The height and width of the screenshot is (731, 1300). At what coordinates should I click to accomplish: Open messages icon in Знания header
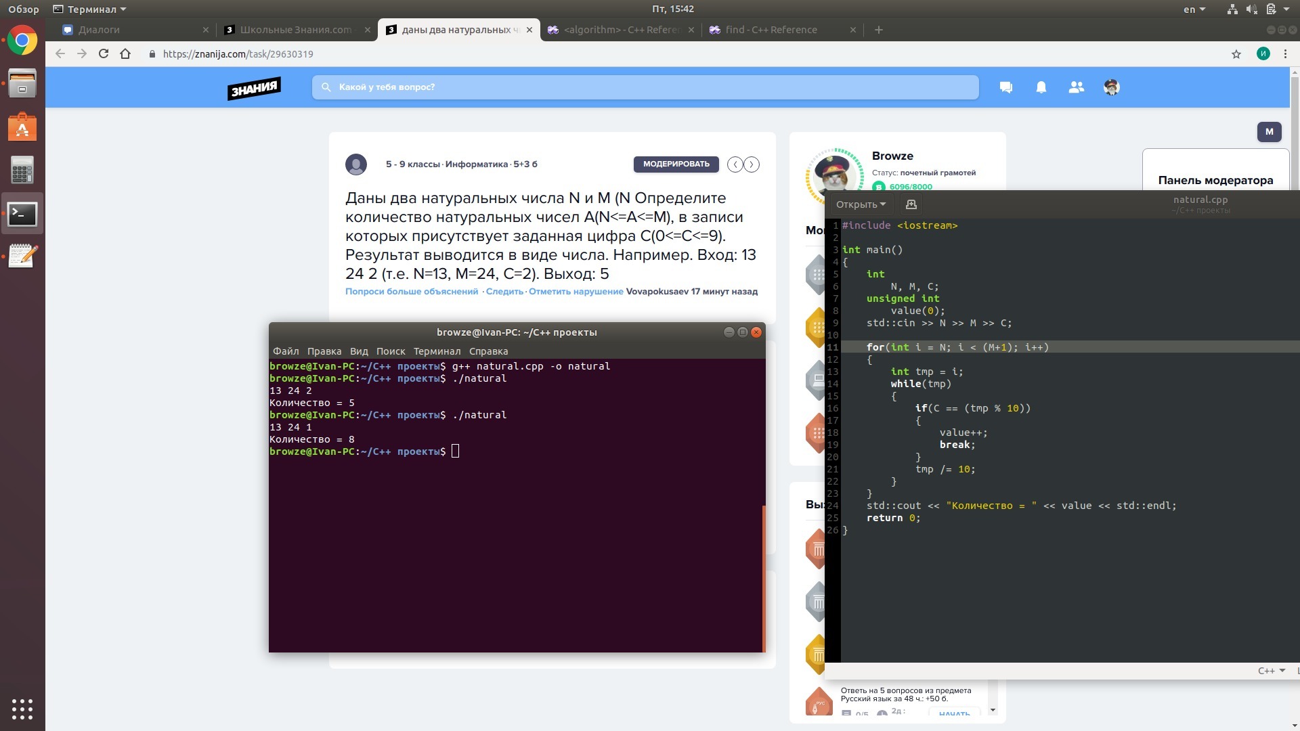pos(1006,87)
